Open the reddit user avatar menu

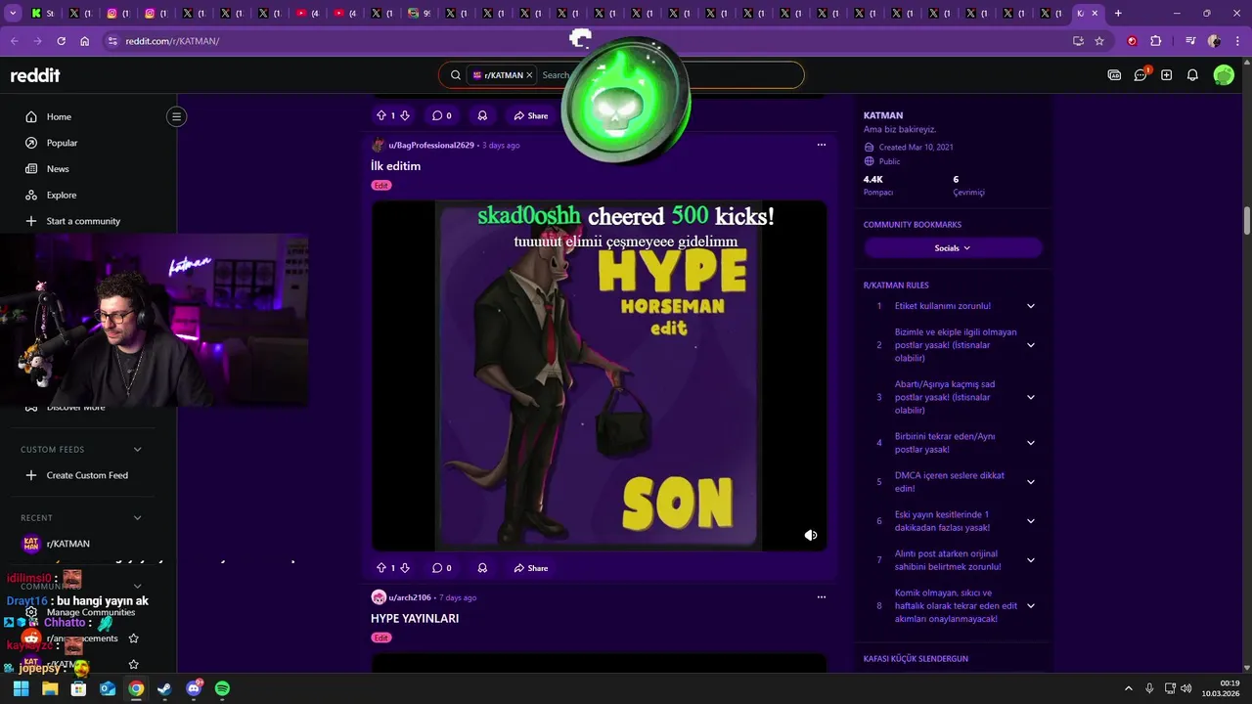(1224, 75)
